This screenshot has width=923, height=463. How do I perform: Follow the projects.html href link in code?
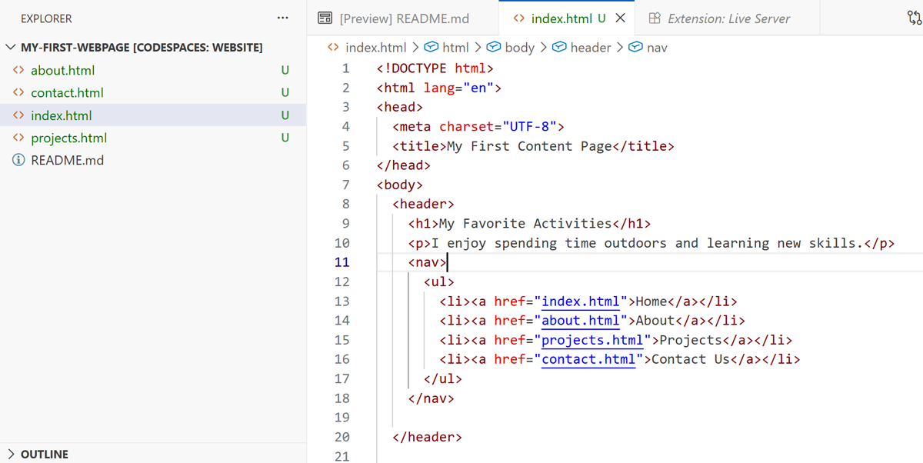coord(592,340)
